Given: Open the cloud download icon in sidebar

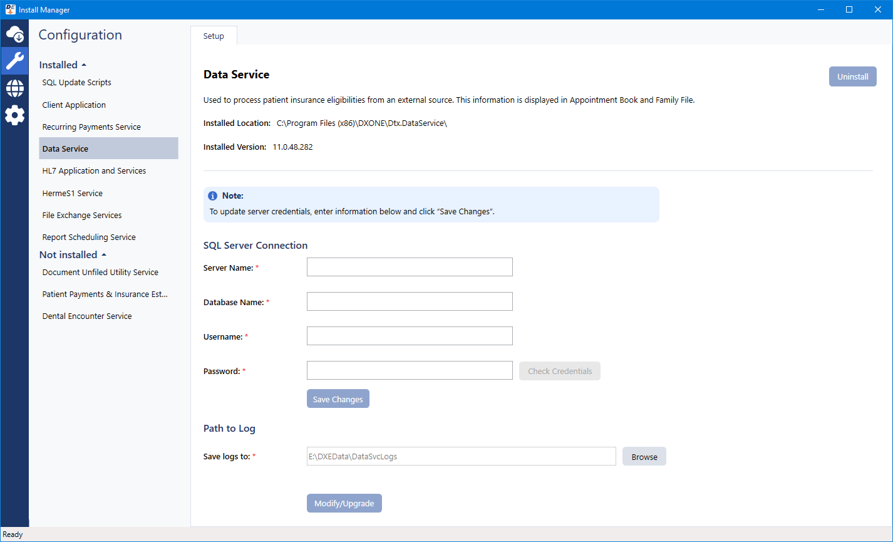Looking at the screenshot, I should pyautogui.click(x=14, y=34).
